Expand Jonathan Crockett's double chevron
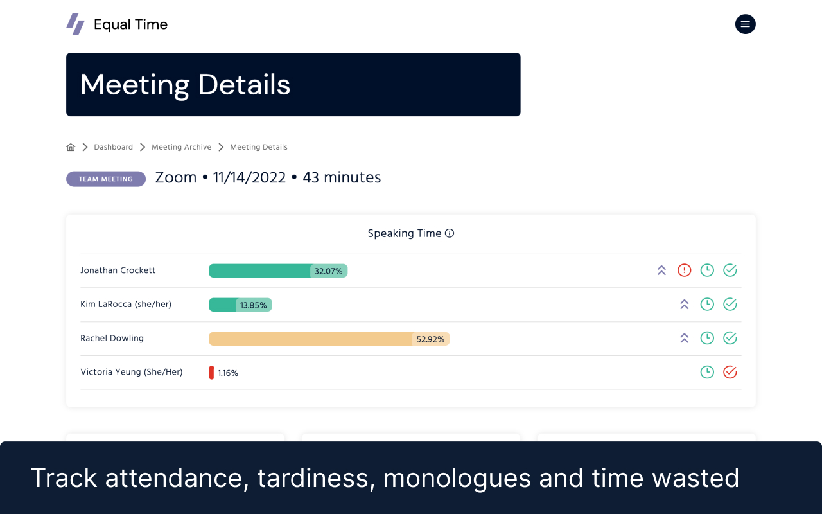The height and width of the screenshot is (514, 822). (661, 270)
